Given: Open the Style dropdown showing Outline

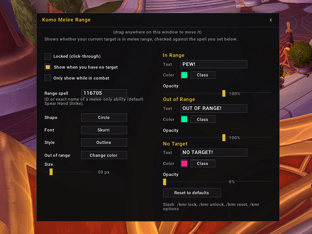Looking at the screenshot, I should click(x=104, y=142).
